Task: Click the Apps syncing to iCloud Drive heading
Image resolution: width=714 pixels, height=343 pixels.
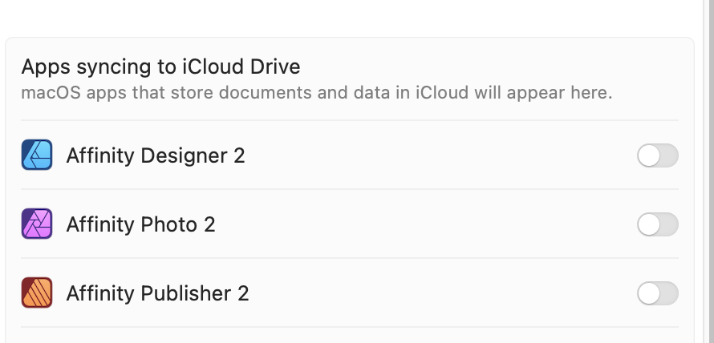Action: (x=160, y=67)
